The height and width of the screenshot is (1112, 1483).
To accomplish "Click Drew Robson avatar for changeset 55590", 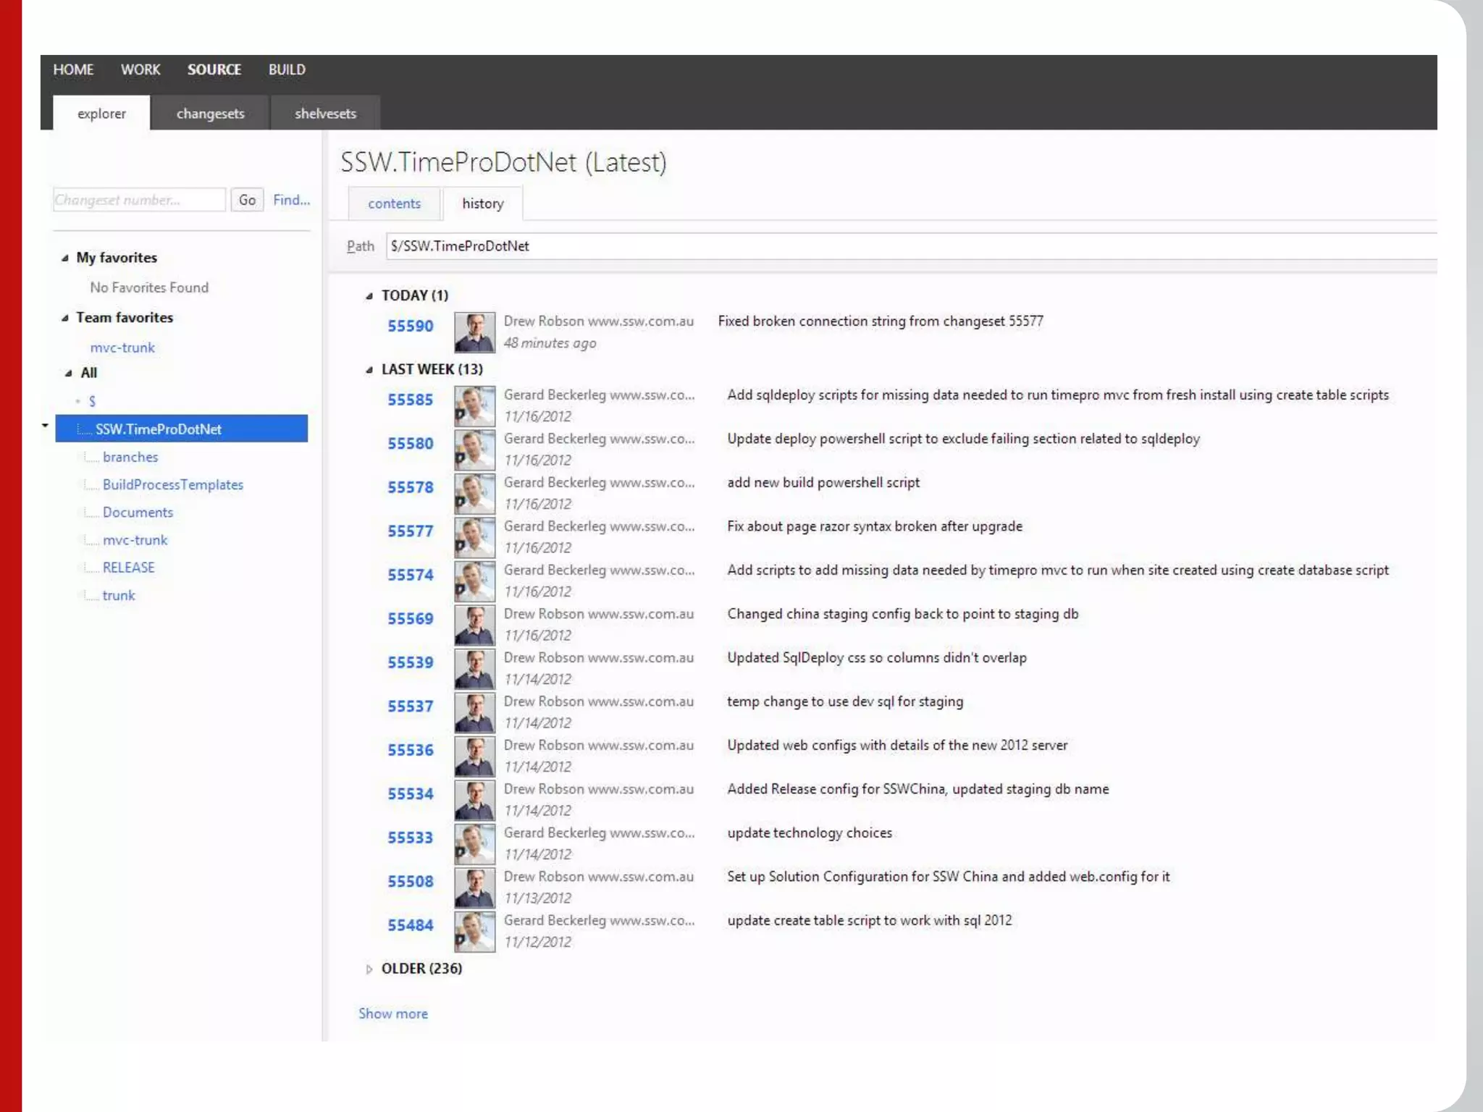I will tap(474, 332).
